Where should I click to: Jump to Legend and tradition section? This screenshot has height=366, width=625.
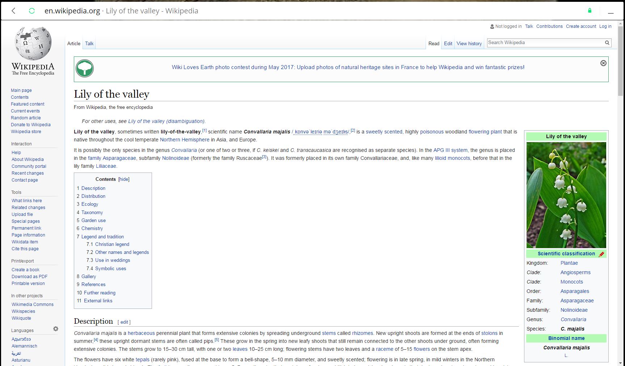click(102, 237)
